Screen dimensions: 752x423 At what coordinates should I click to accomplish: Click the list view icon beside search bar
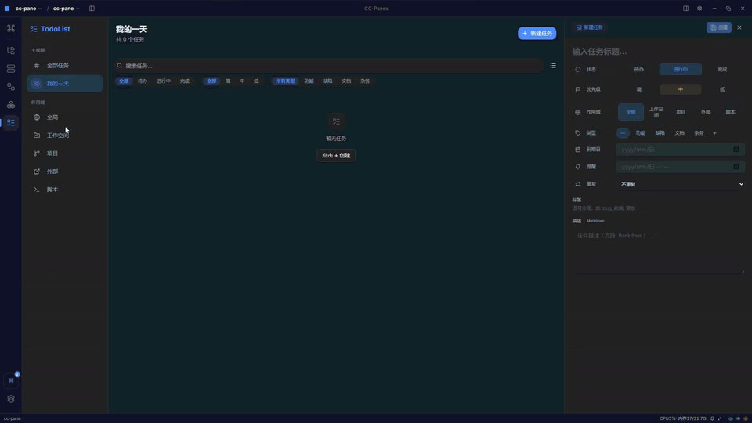pyautogui.click(x=553, y=66)
